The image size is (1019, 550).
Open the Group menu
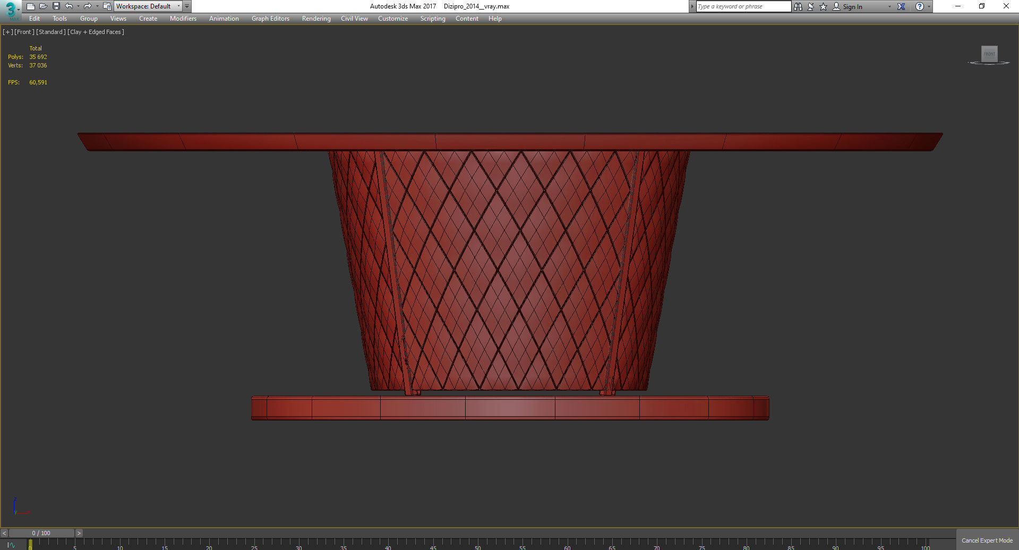[89, 19]
